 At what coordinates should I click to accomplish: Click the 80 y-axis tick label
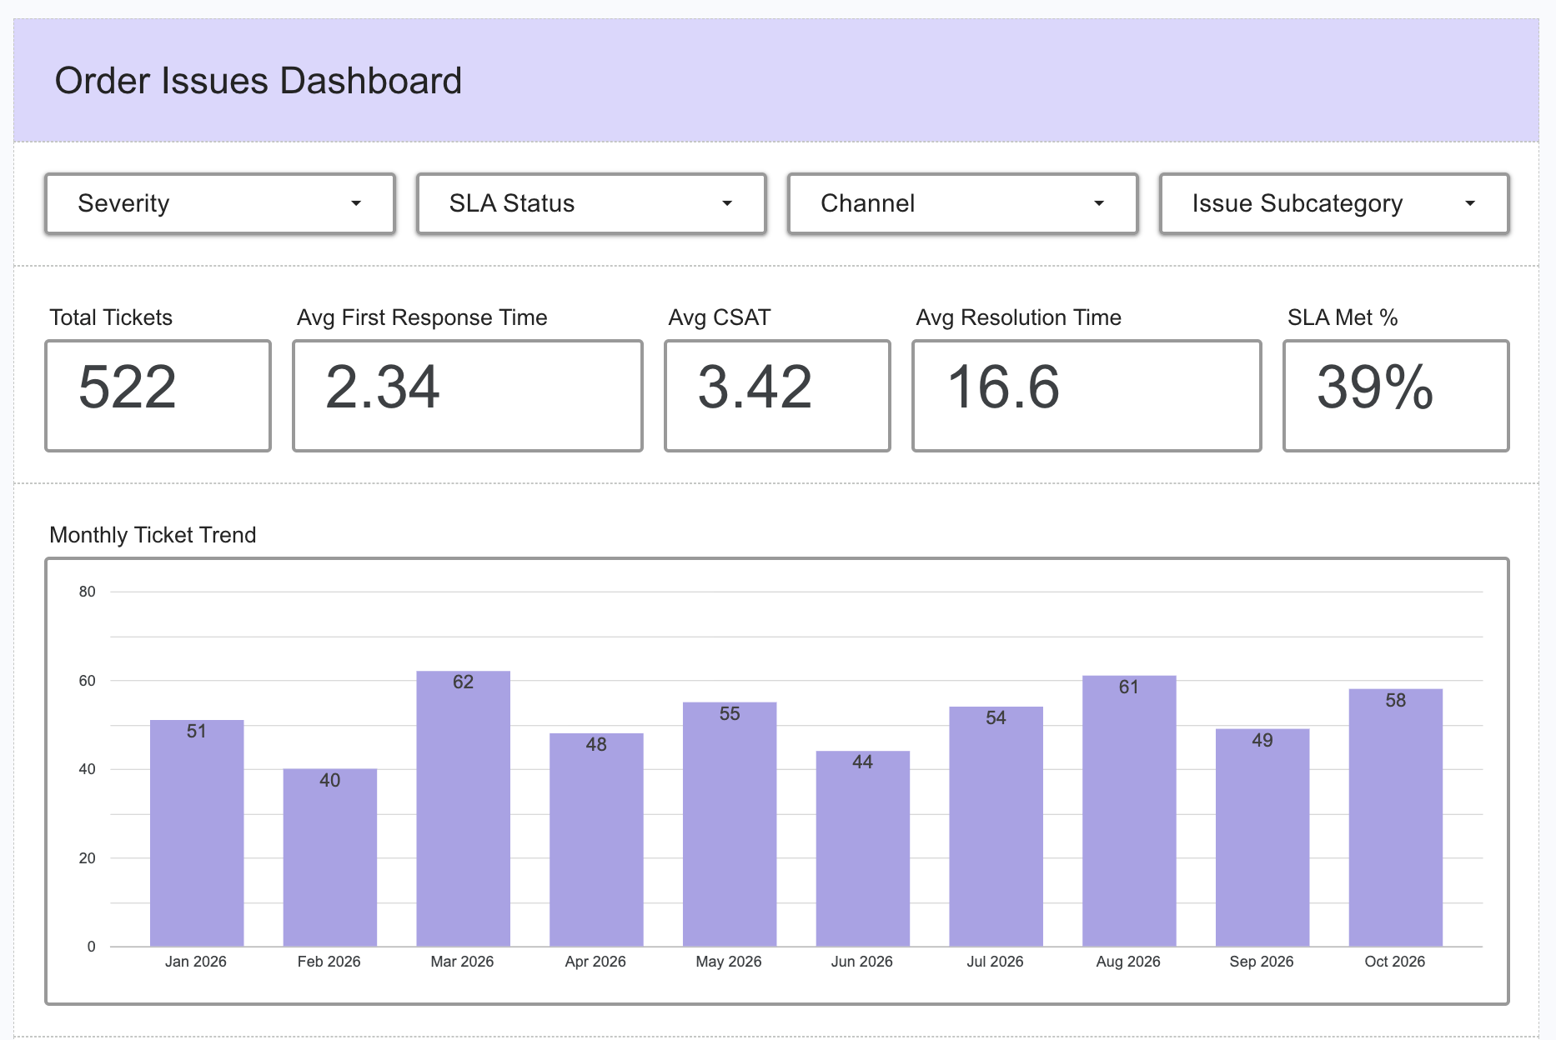click(87, 592)
